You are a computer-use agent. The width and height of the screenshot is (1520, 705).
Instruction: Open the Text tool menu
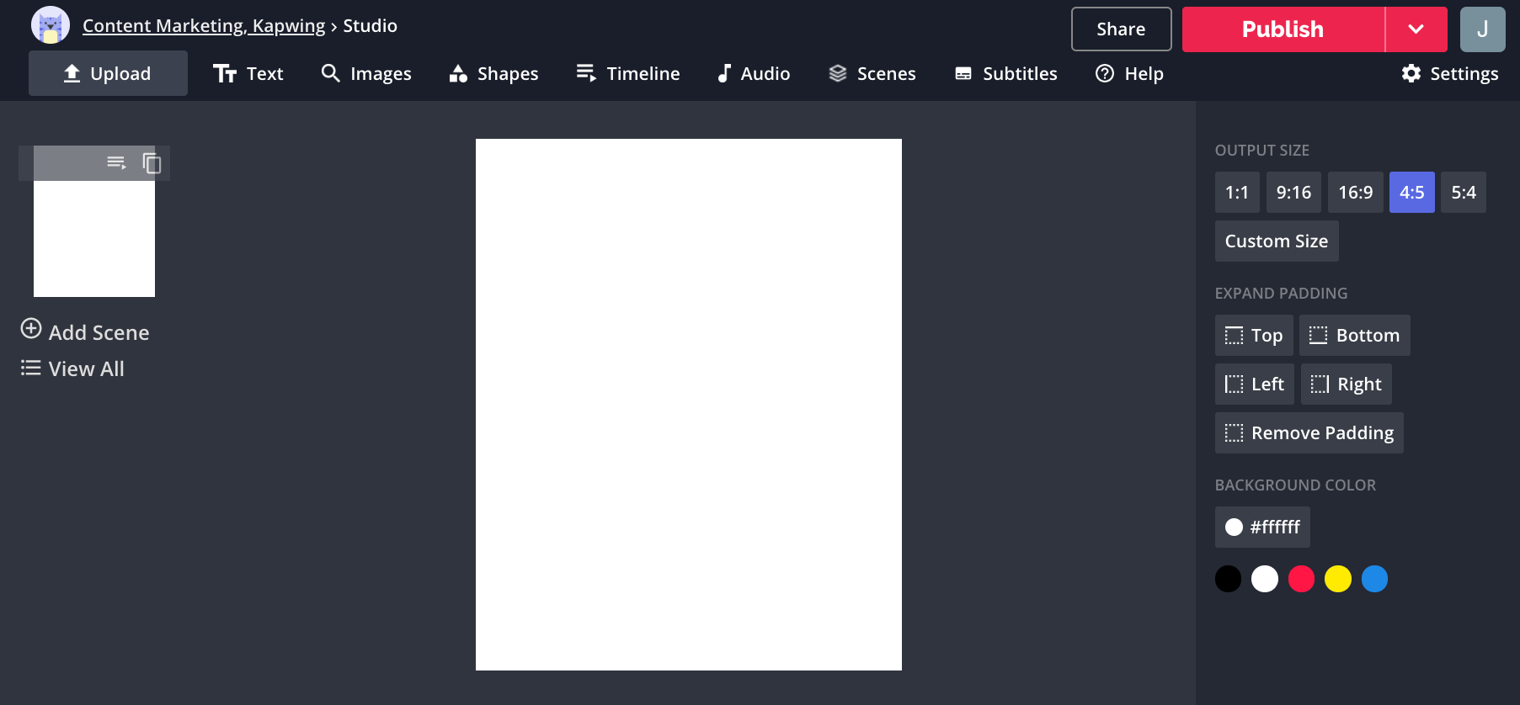tap(248, 74)
